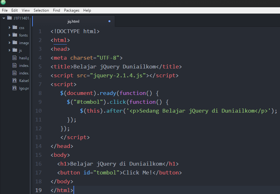This screenshot has width=280, height=194.
Task: Click the document icon next to hasil file
Action: [14, 58]
